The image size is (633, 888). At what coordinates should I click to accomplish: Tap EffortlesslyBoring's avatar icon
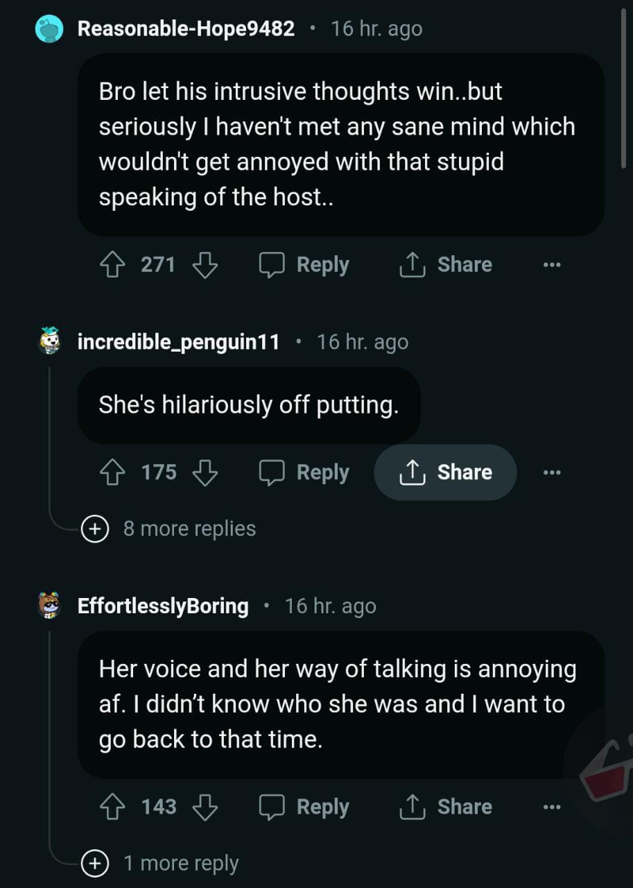pyautogui.click(x=49, y=606)
